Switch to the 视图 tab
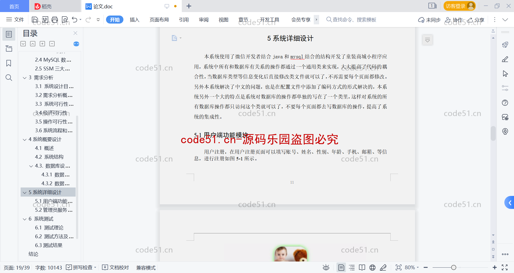 click(x=224, y=20)
